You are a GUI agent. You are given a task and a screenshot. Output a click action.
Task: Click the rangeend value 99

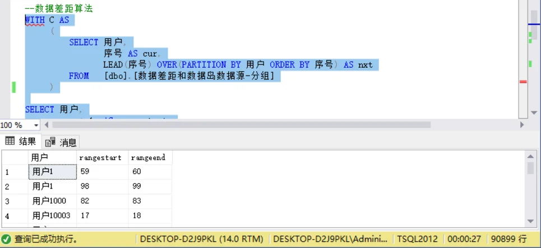[150, 186]
